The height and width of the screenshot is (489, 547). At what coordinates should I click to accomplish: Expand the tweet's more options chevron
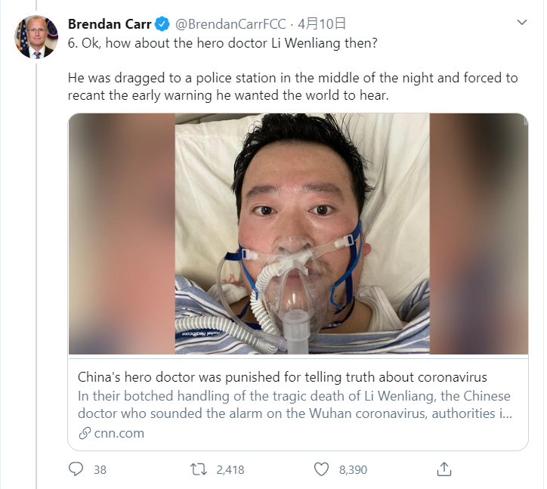521,23
